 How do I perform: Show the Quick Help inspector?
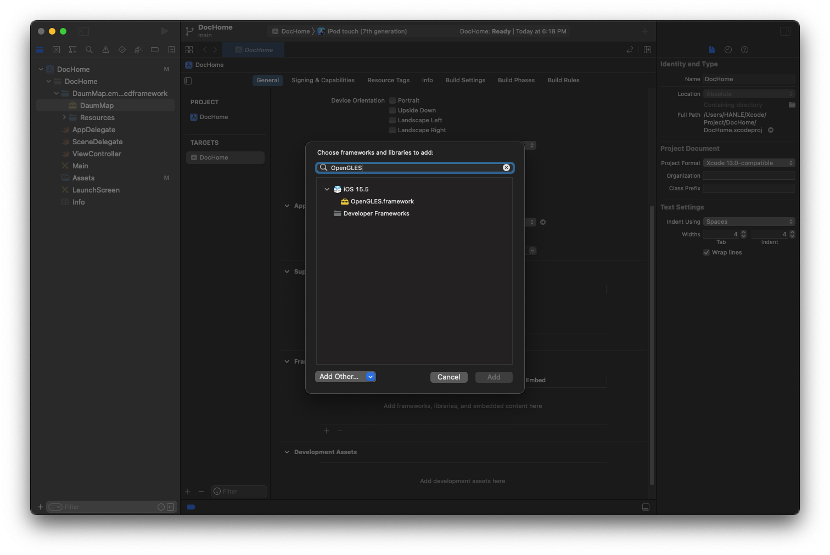744,50
